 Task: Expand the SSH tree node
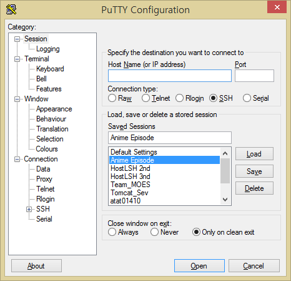[x=29, y=209]
